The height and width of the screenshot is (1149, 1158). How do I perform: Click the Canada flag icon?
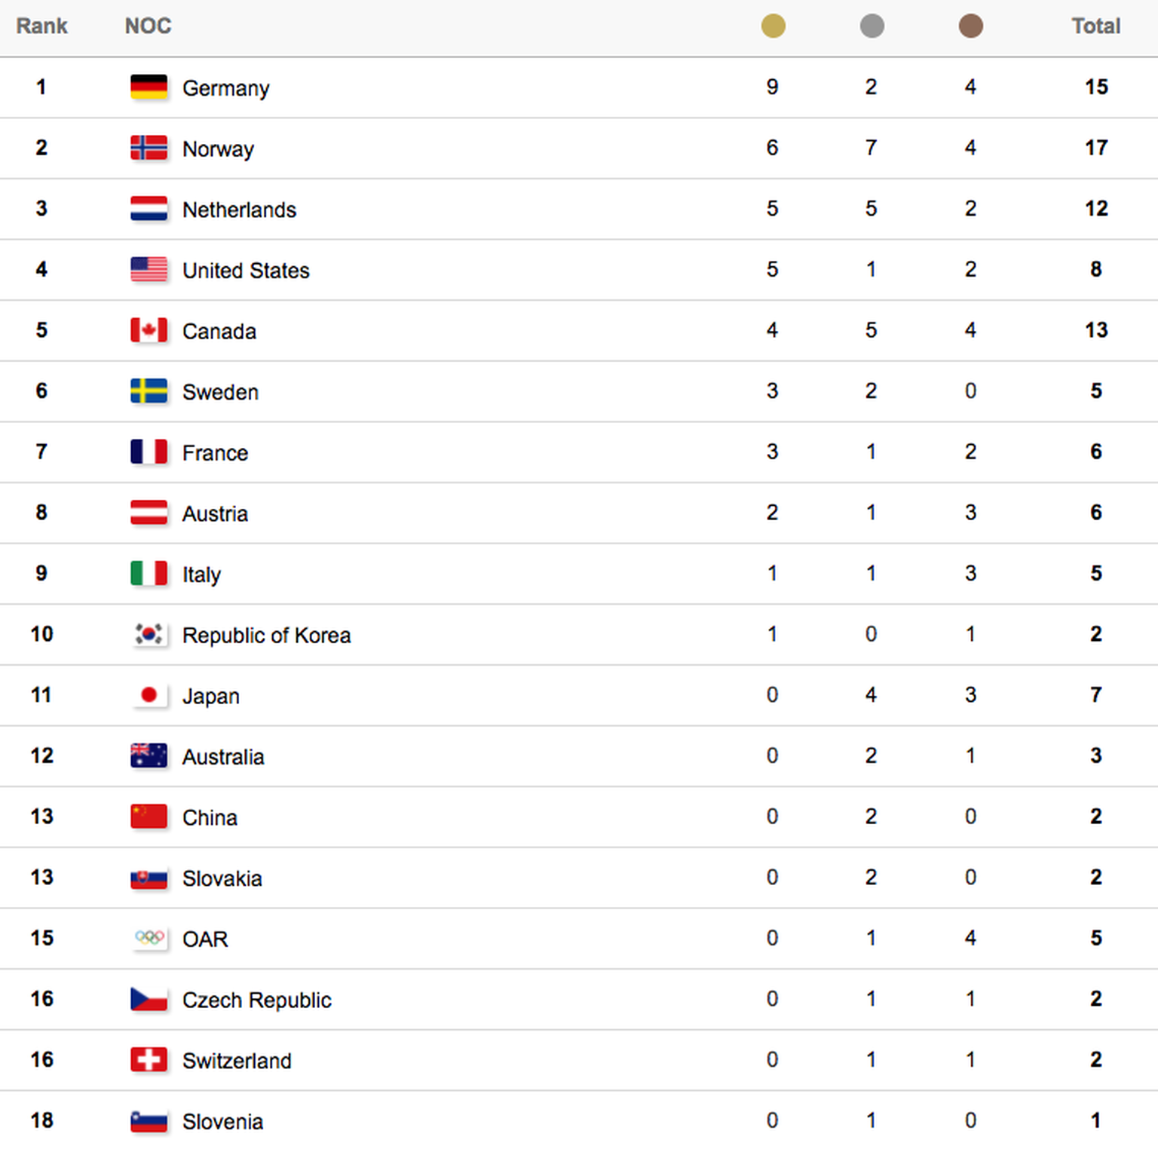click(x=149, y=330)
